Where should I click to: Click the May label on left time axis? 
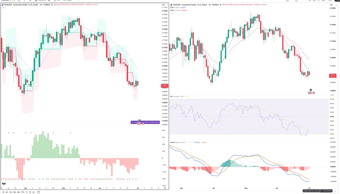click(x=63, y=188)
